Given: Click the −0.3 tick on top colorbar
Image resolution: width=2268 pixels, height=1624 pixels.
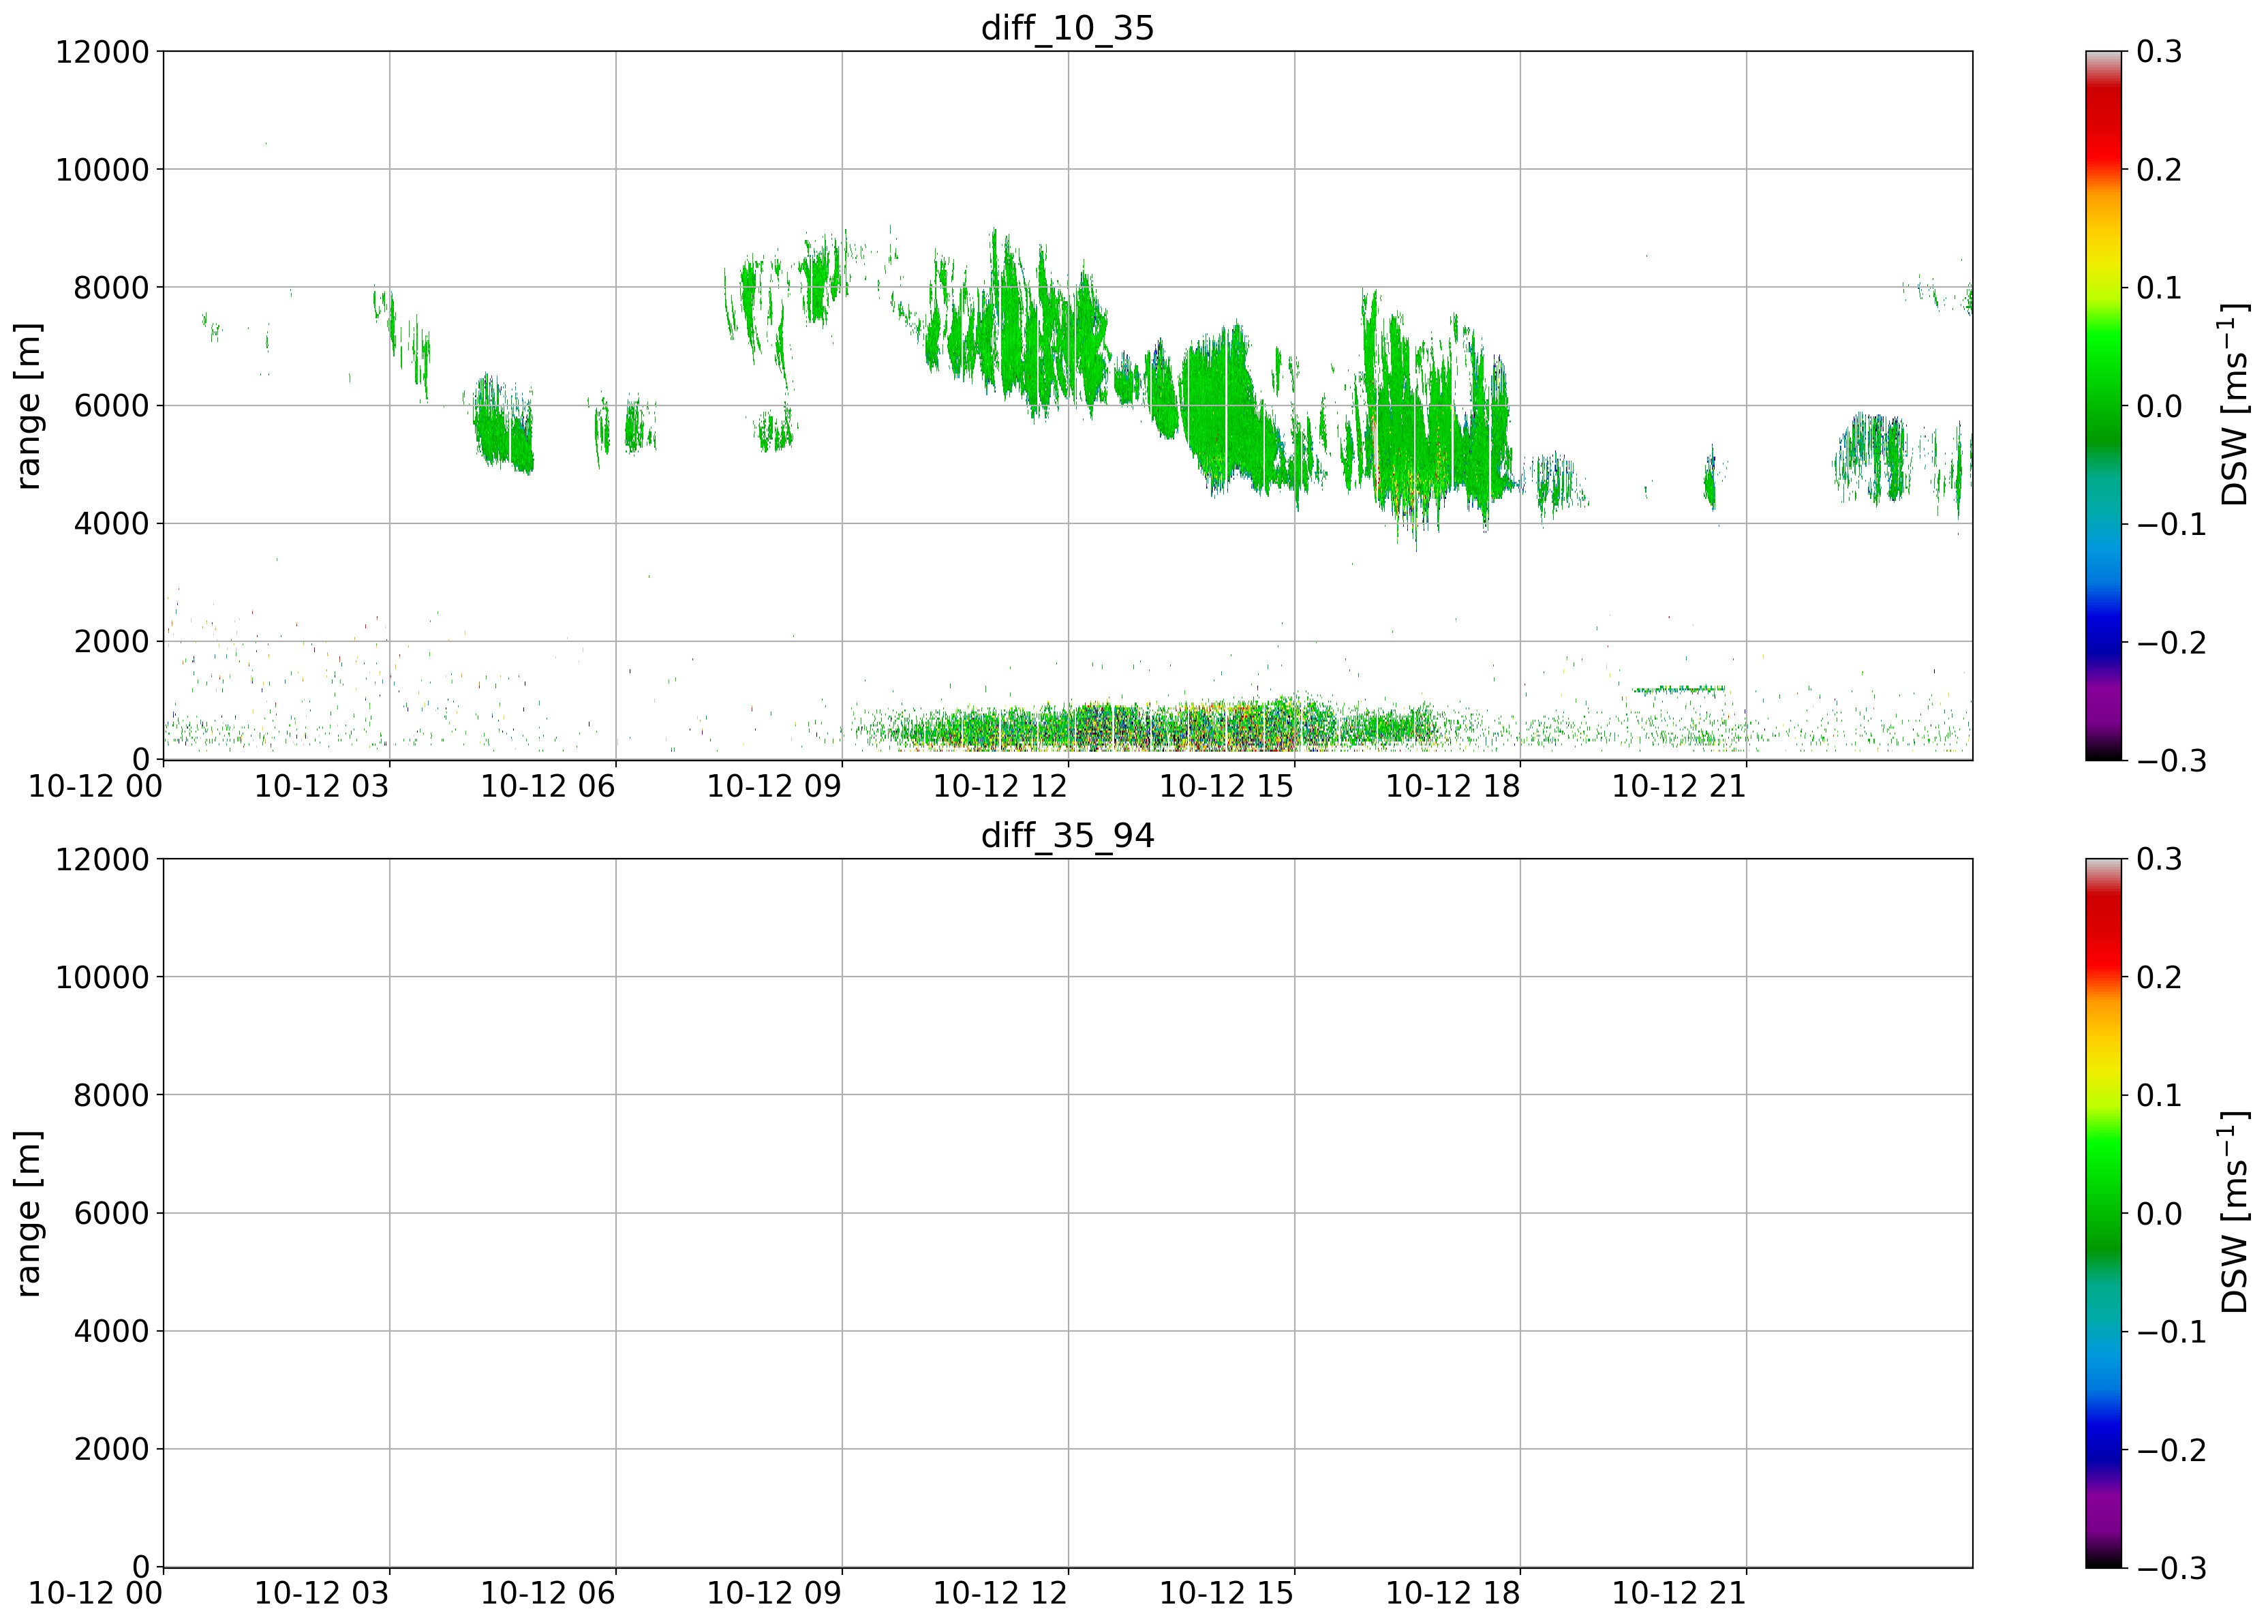Looking at the screenshot, I should coord(2171,761).
